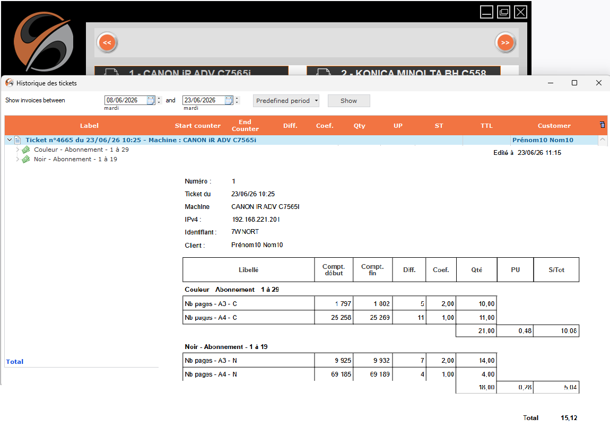Minimize the black background application window
Viewport: 610px width, 445px height.
(x=486, y=12)
